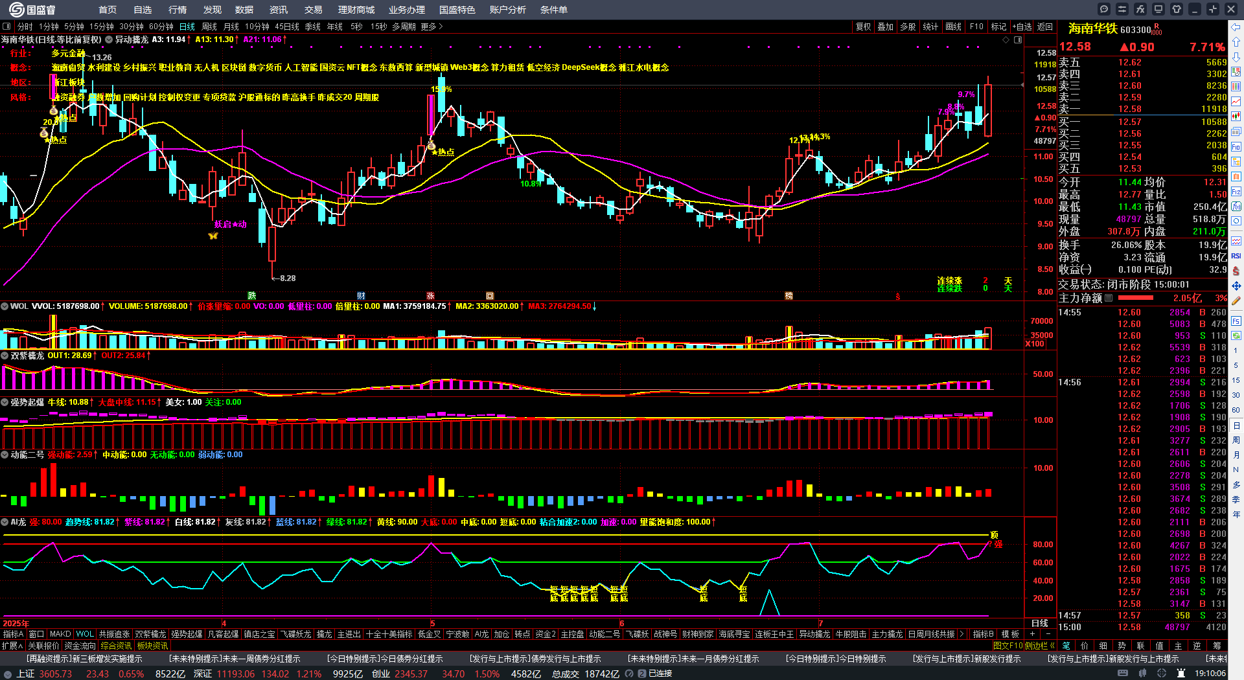Toggle the 笔 tick detail tab

[x=1066, y=646]
